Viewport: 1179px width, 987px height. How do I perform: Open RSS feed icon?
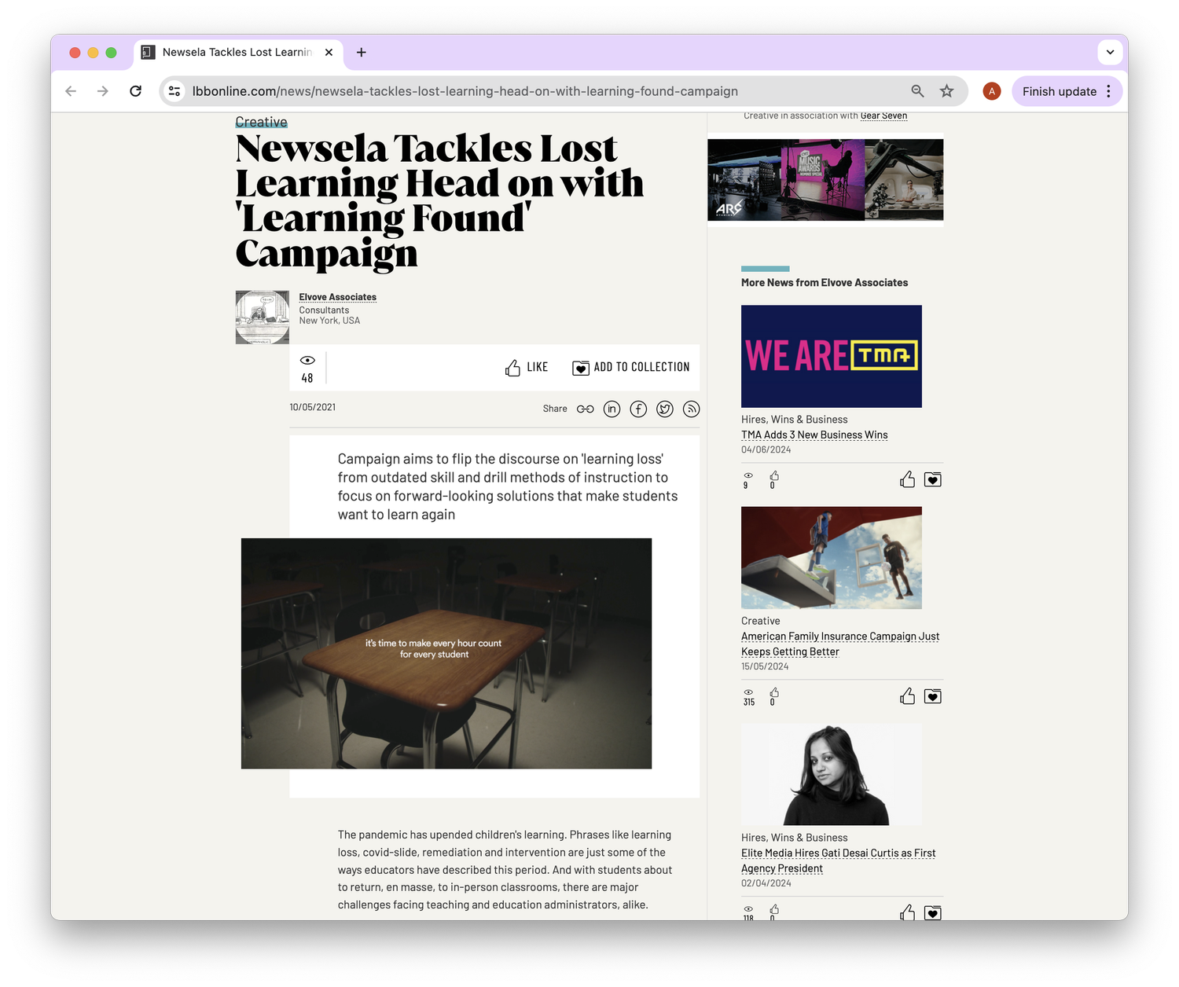pyautogui.click(x=691, y=409)
